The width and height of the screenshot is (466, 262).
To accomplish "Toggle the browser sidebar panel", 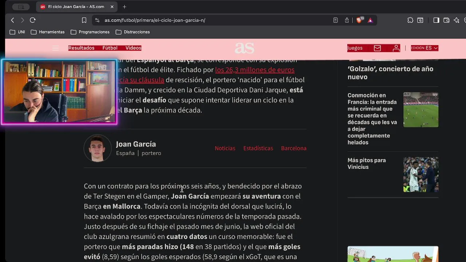I will coord(436,20).
